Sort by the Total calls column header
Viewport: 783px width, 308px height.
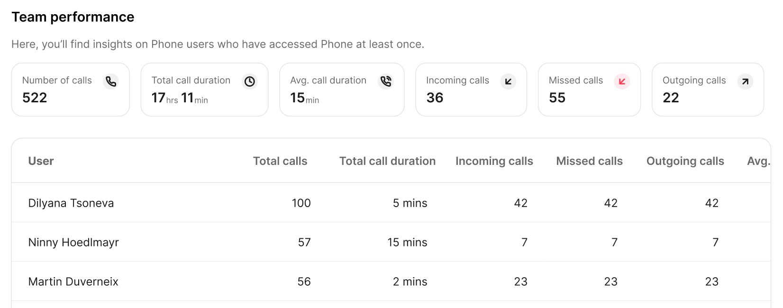pos(280,161)
